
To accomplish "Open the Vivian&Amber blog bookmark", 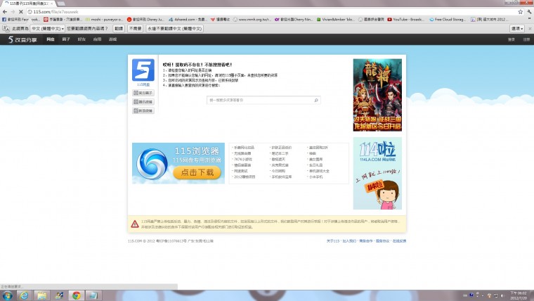I will 335,20.
